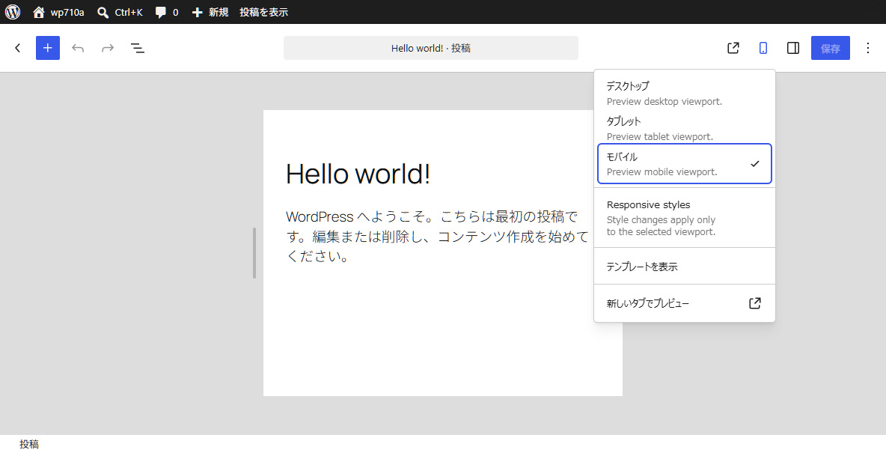Click the Responsive styles heading text

649,204
